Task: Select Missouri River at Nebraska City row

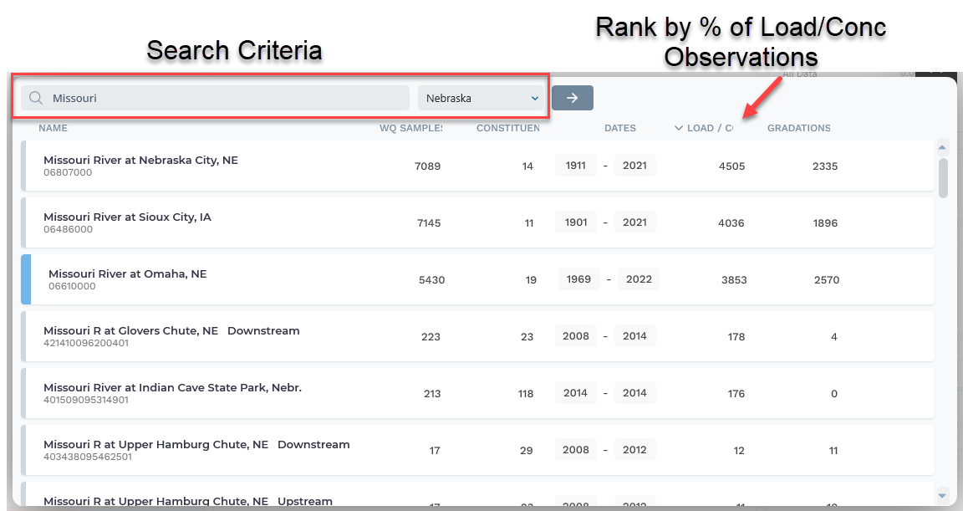Action: tap(140, 160)
